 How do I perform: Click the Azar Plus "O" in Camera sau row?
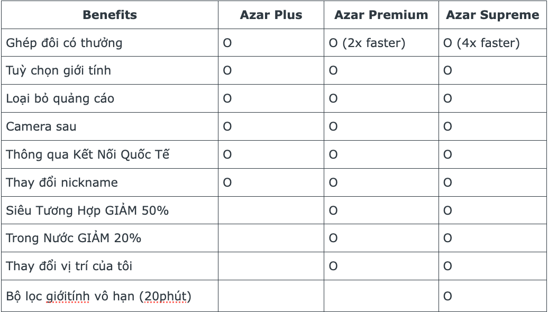[227, 126]
